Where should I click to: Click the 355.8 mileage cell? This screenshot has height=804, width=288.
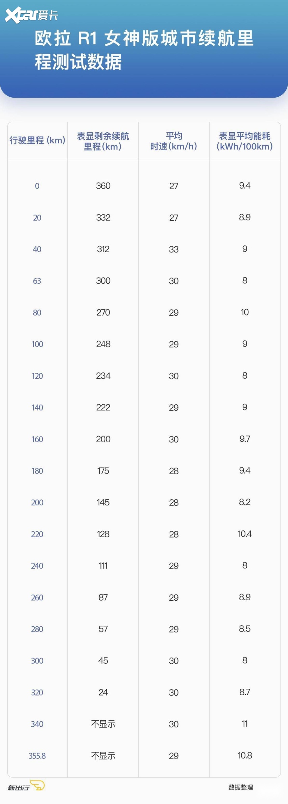[37, 756]
